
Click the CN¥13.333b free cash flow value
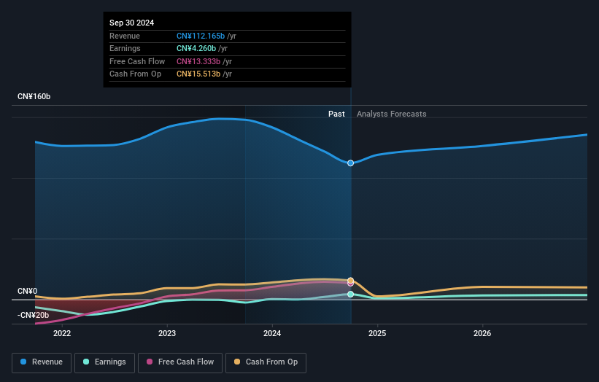click(198, 61)
